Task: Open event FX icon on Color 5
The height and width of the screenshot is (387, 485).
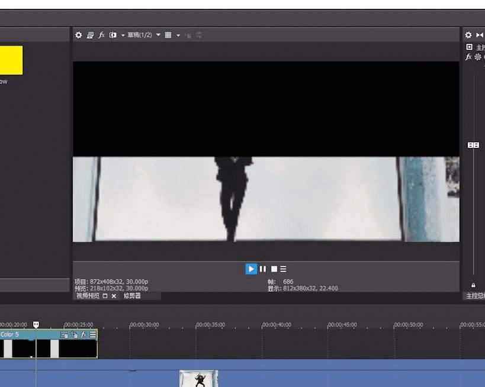Action: pyautogui.click(x=83, y=335)
